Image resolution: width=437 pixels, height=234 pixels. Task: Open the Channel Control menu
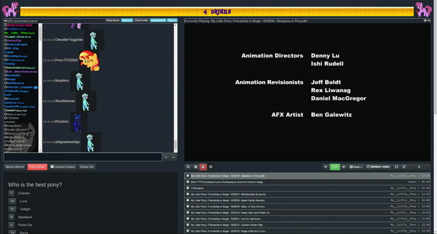(63, 167)
